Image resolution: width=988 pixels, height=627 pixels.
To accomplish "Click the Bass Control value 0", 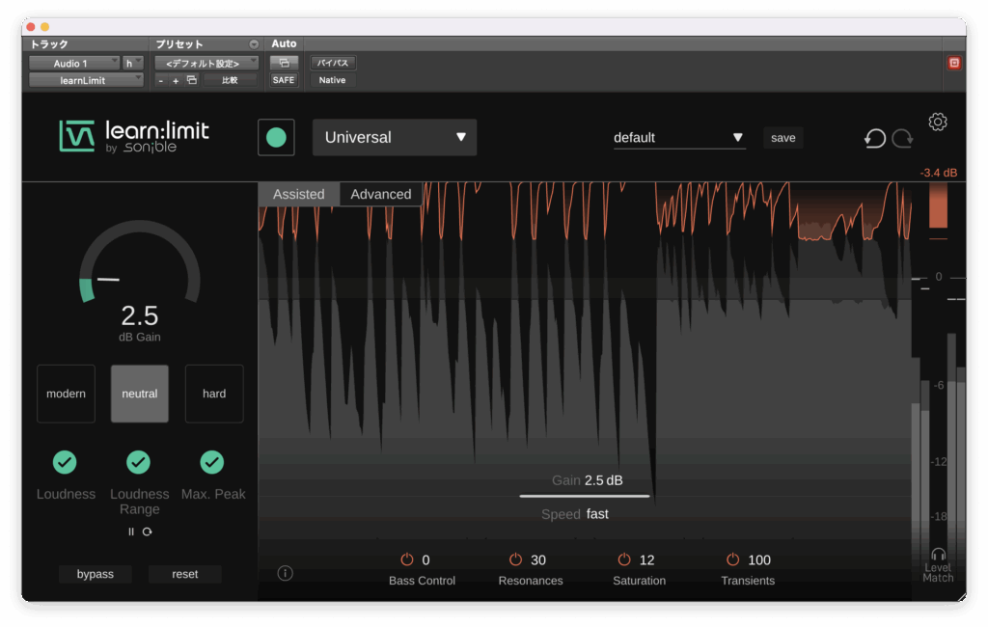I will tap(425, 560).
